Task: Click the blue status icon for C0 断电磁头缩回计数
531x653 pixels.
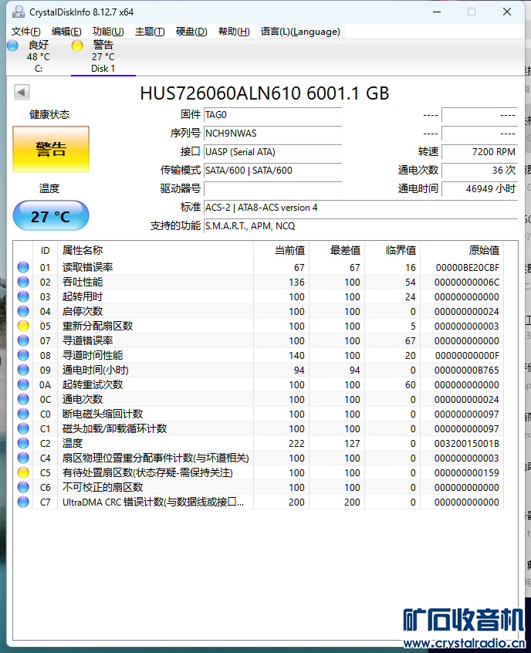Action: tap(23, 414)
